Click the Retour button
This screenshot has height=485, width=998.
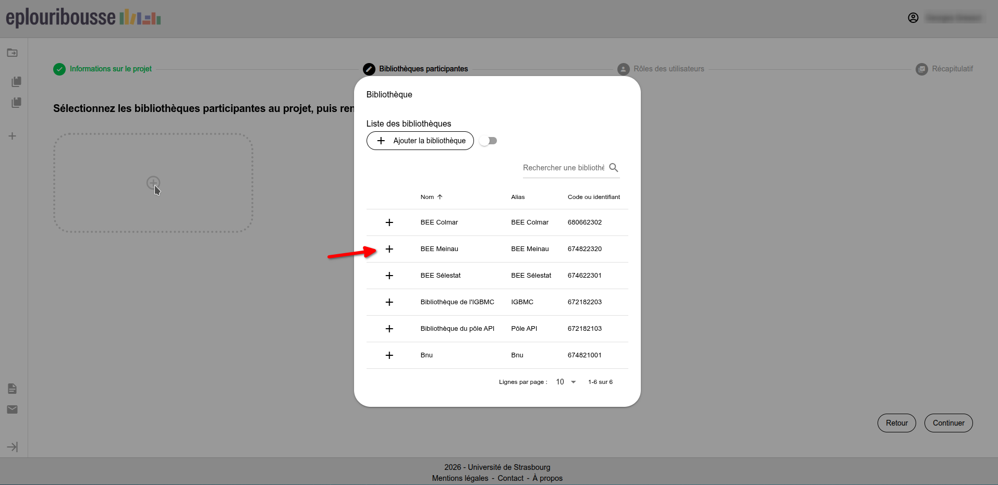pos(896,423)
